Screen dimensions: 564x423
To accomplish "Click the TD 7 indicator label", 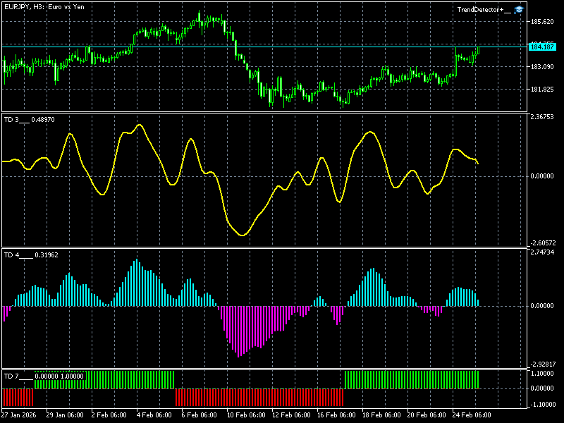I will pyautogui.click(x=44, y=376).
